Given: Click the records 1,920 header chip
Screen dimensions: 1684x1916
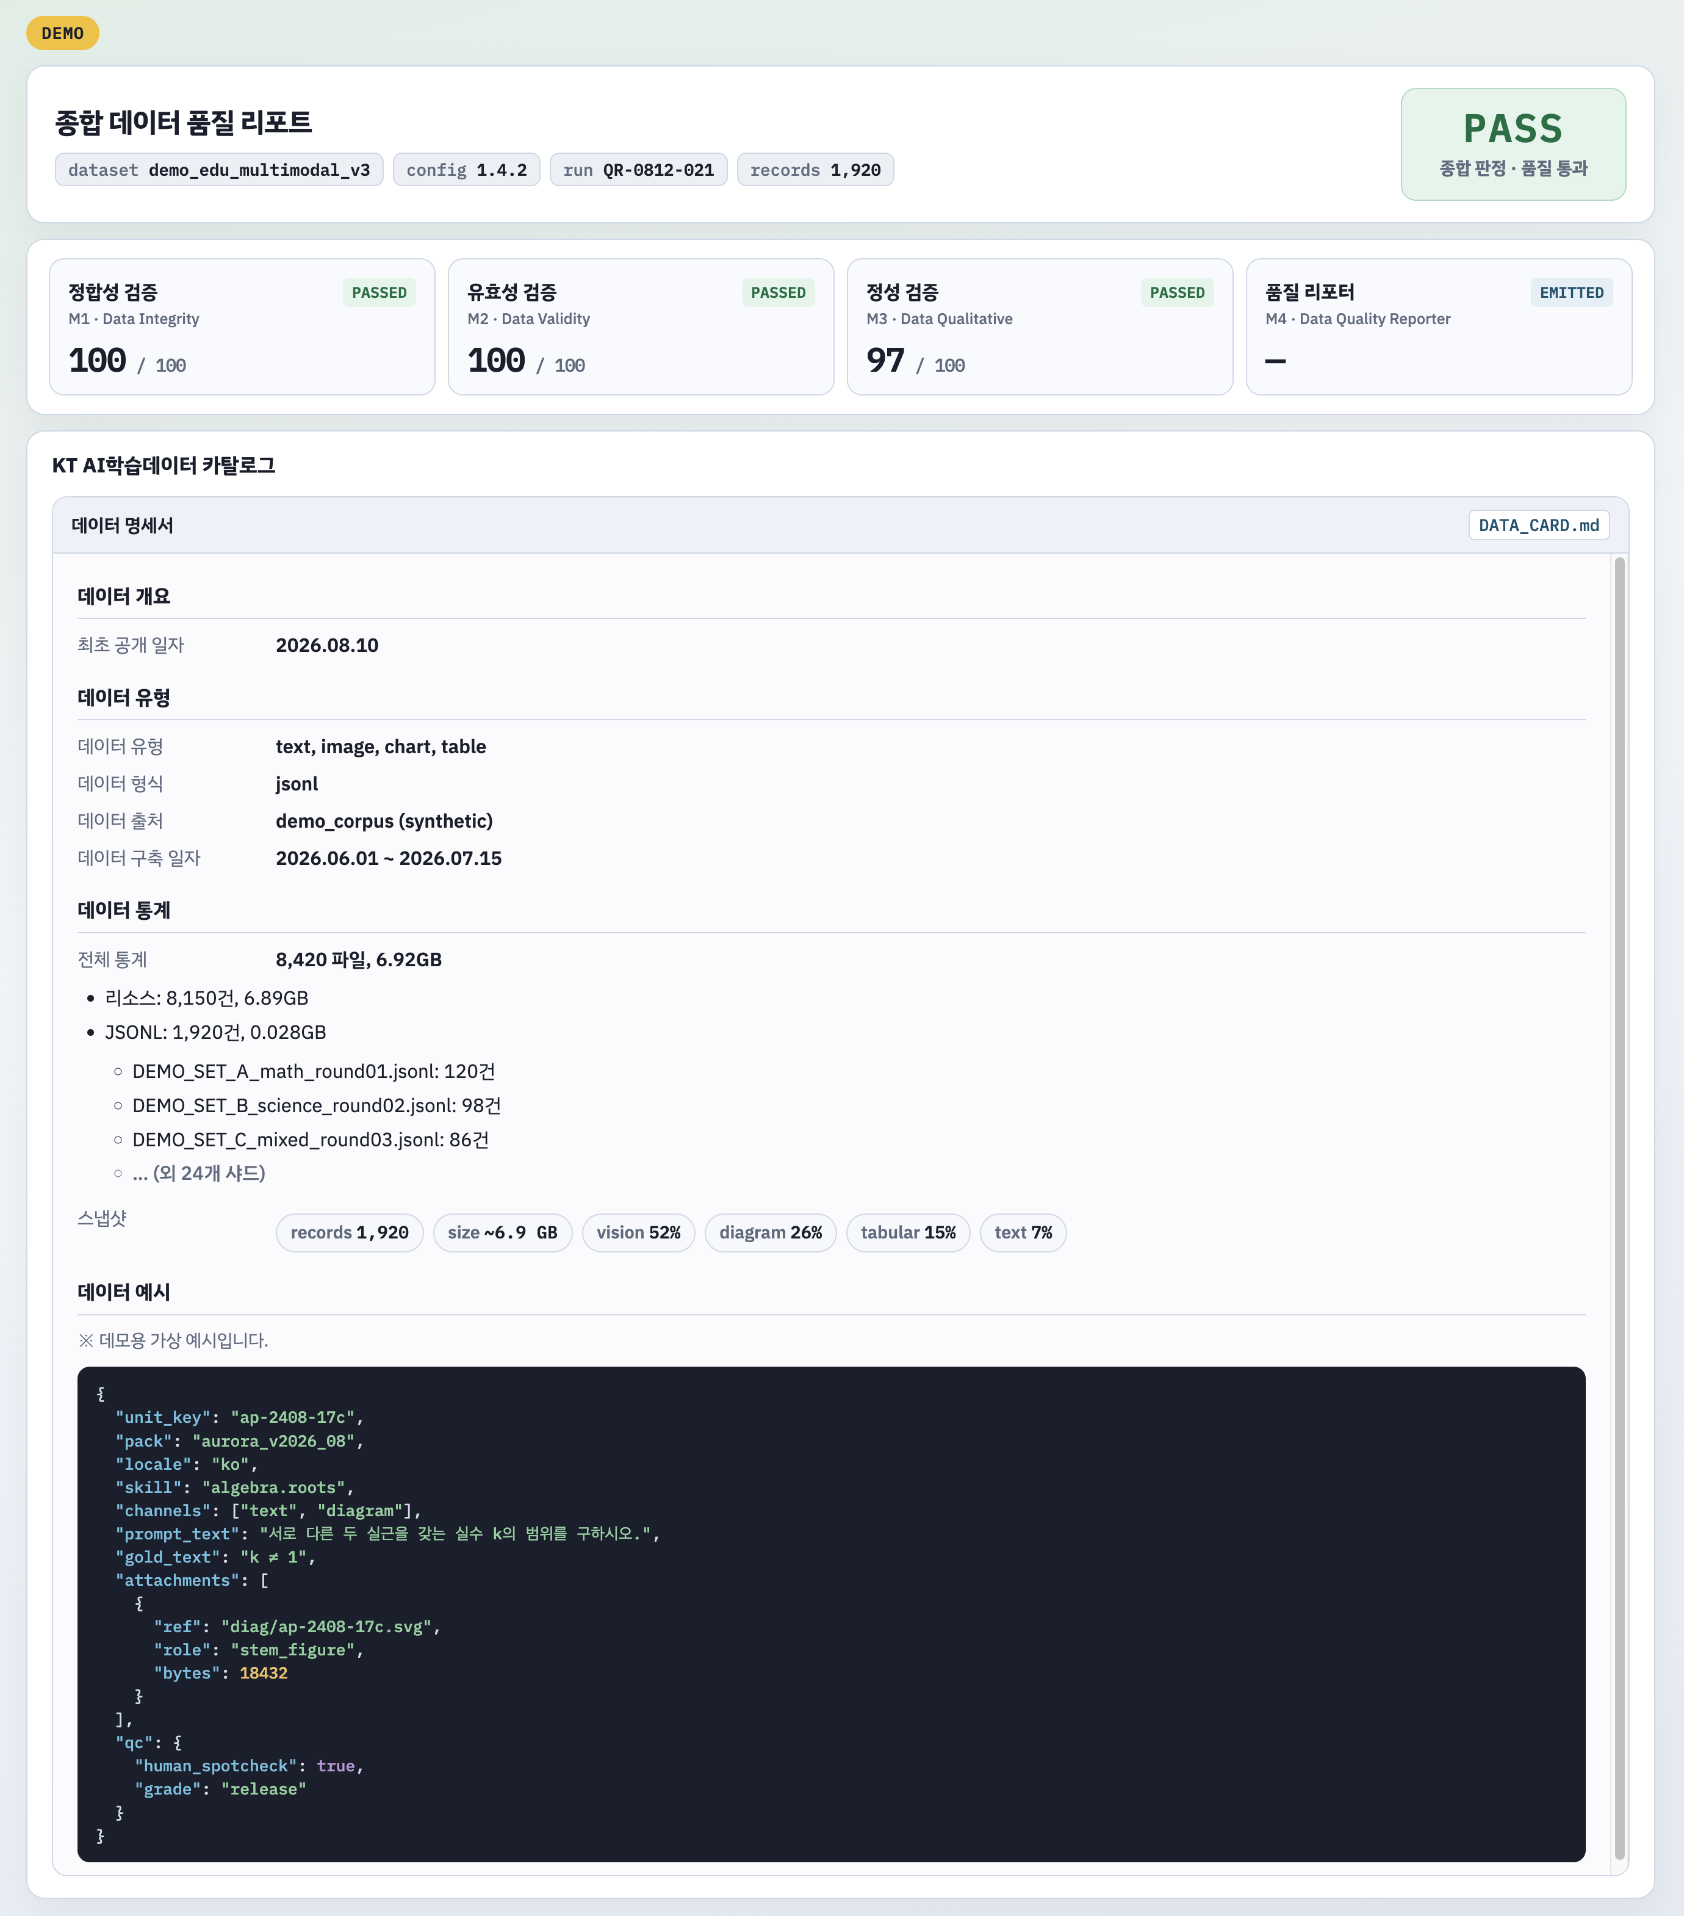Looking at the screenshot, I should (x=815, y=170).
